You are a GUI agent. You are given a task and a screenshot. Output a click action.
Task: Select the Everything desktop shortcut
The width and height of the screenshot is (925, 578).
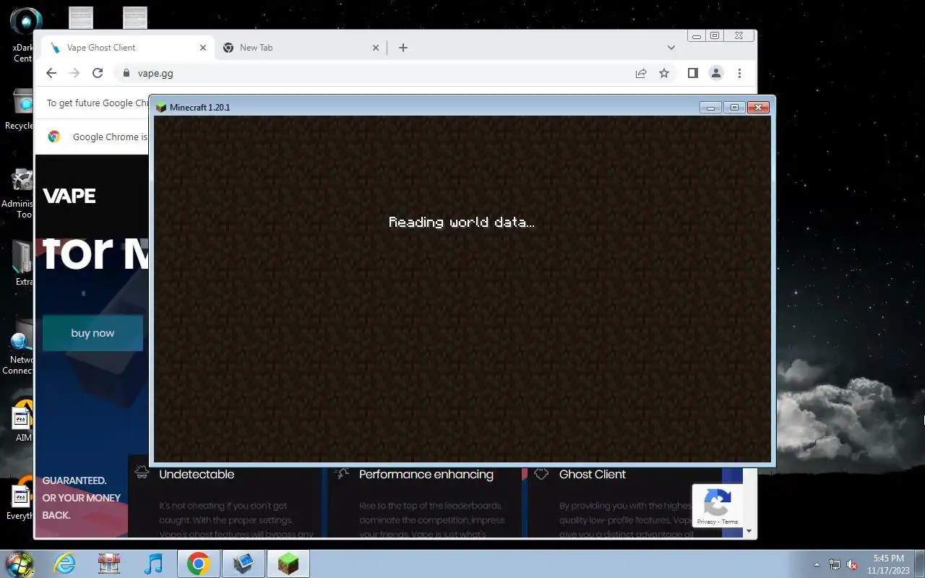click(20, 499)
